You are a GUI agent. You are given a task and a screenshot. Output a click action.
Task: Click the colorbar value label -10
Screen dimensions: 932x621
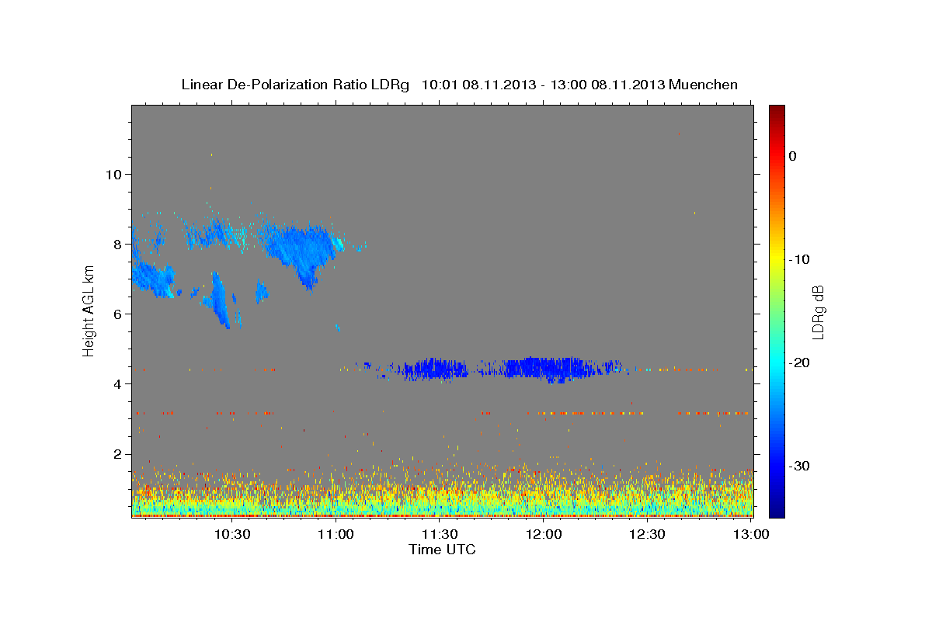[x=799, y=259]
